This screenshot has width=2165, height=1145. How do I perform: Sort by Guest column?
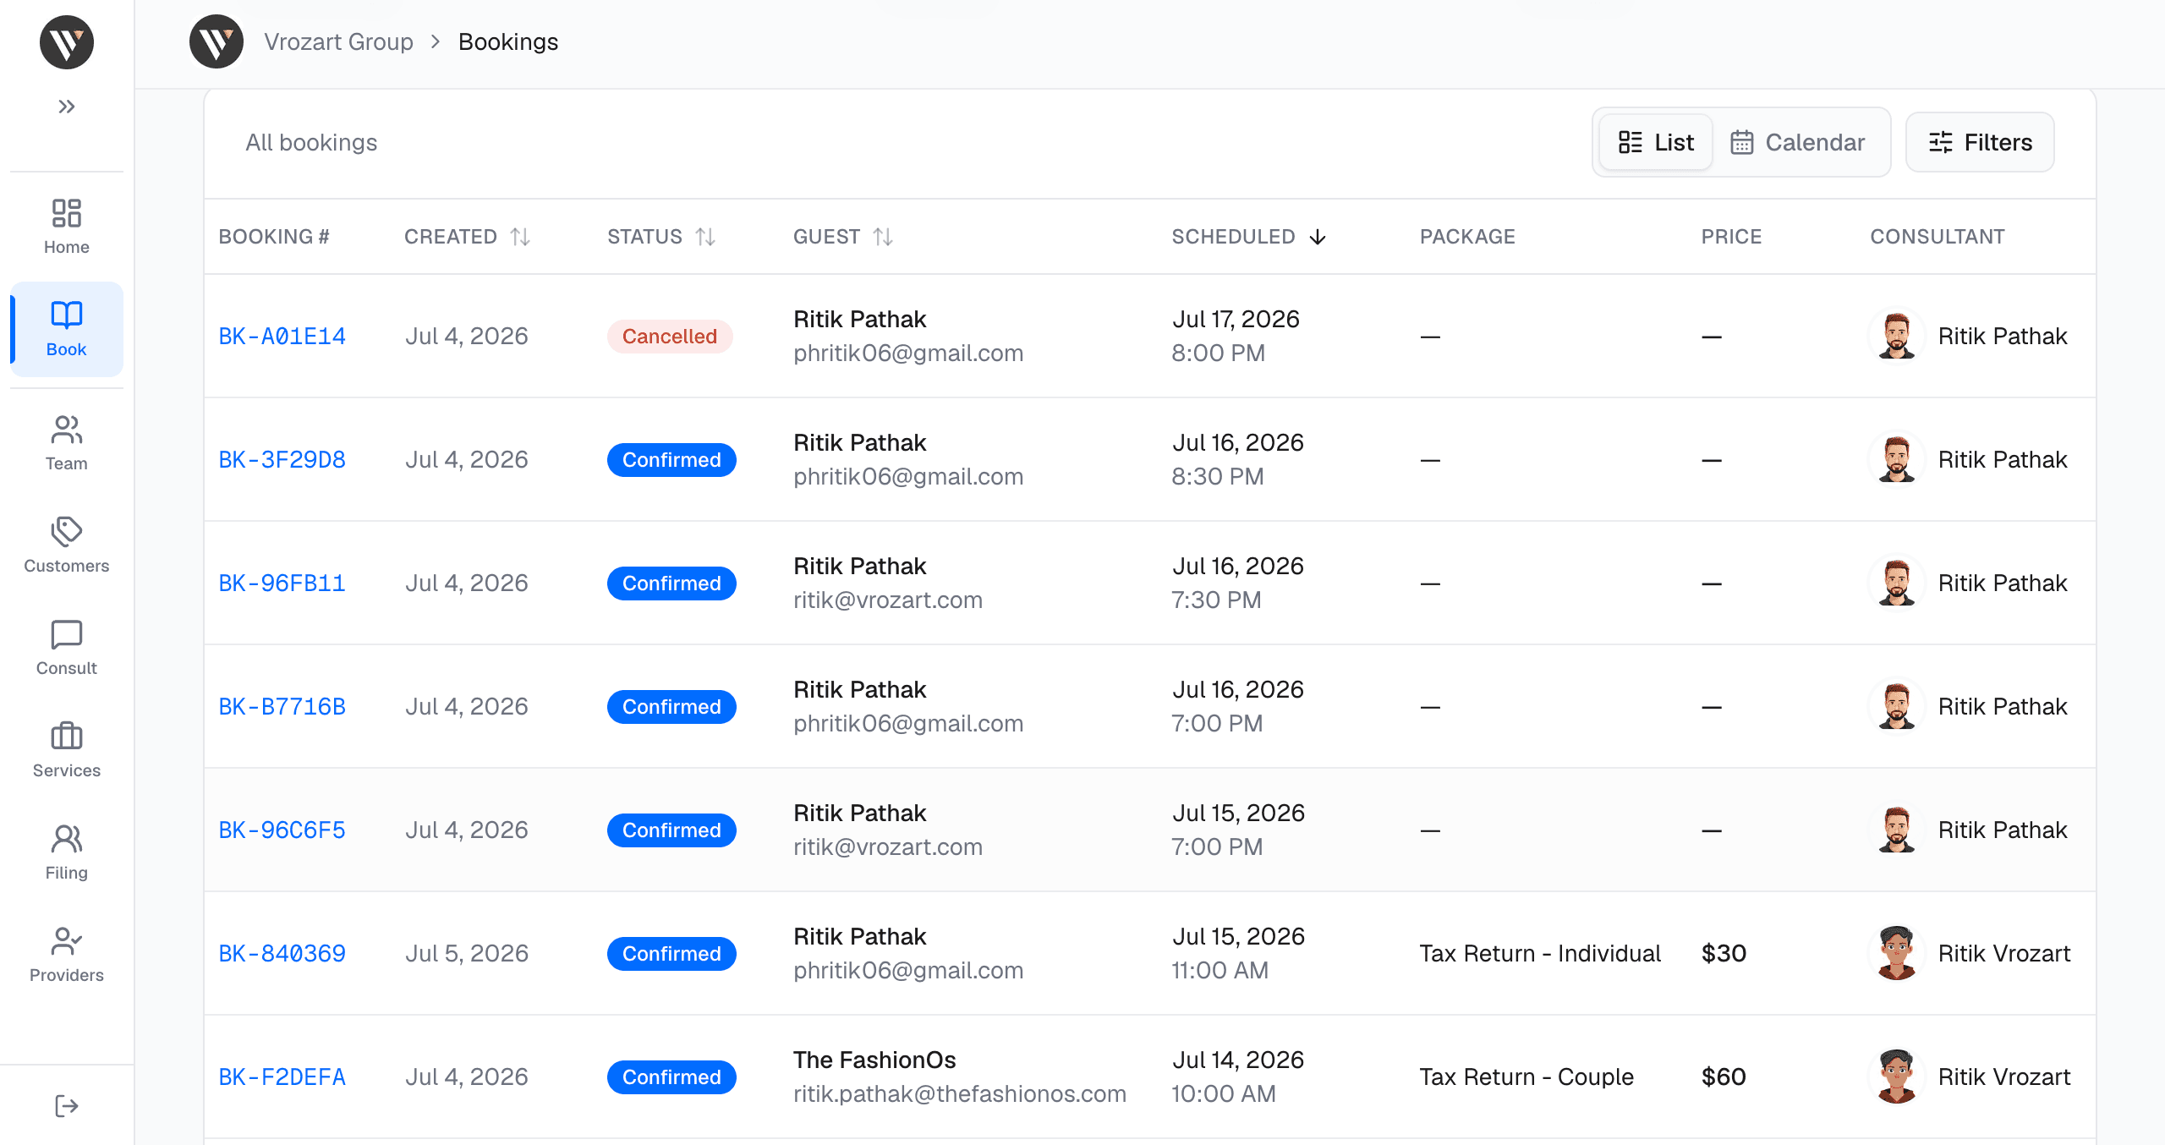coord(842,237)
